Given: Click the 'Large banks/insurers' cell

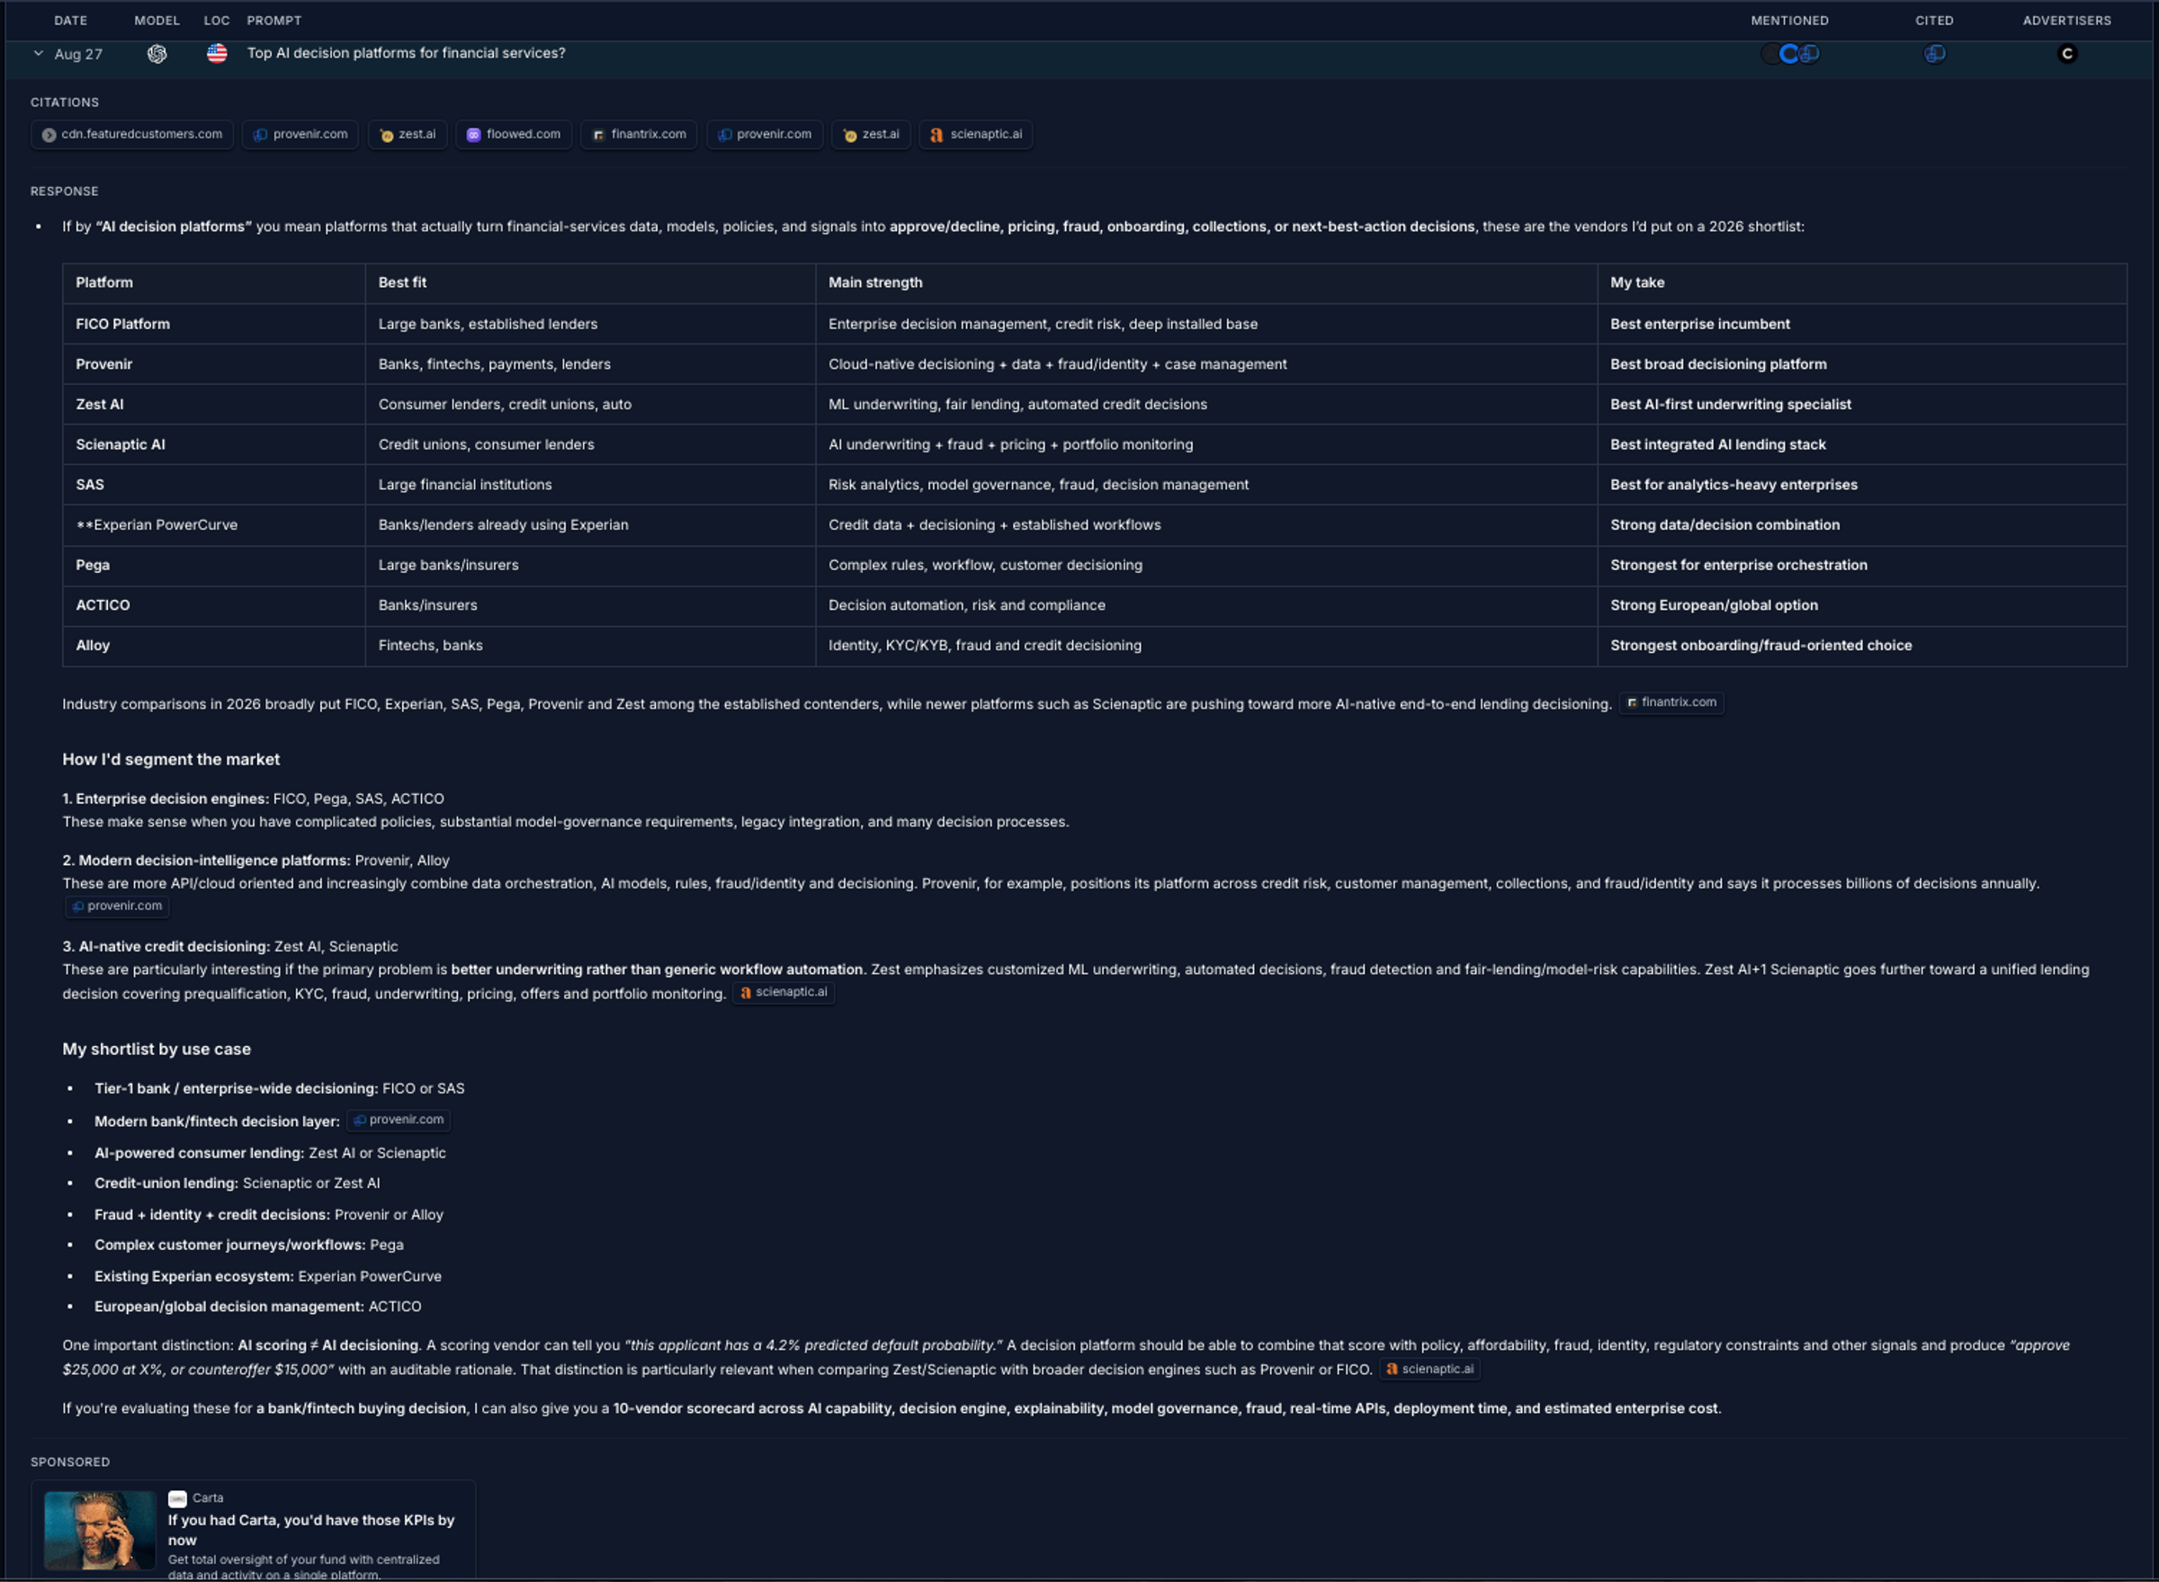Looking at the screenshot, I should (x=590, y=565).
